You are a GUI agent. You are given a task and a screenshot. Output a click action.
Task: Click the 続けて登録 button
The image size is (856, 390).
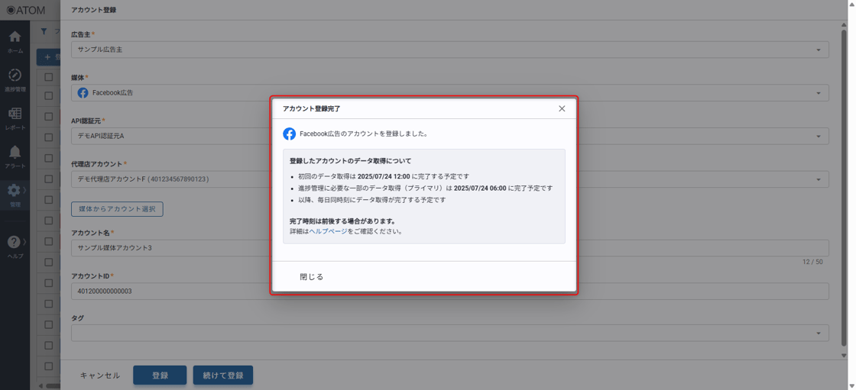pos(222,375)
